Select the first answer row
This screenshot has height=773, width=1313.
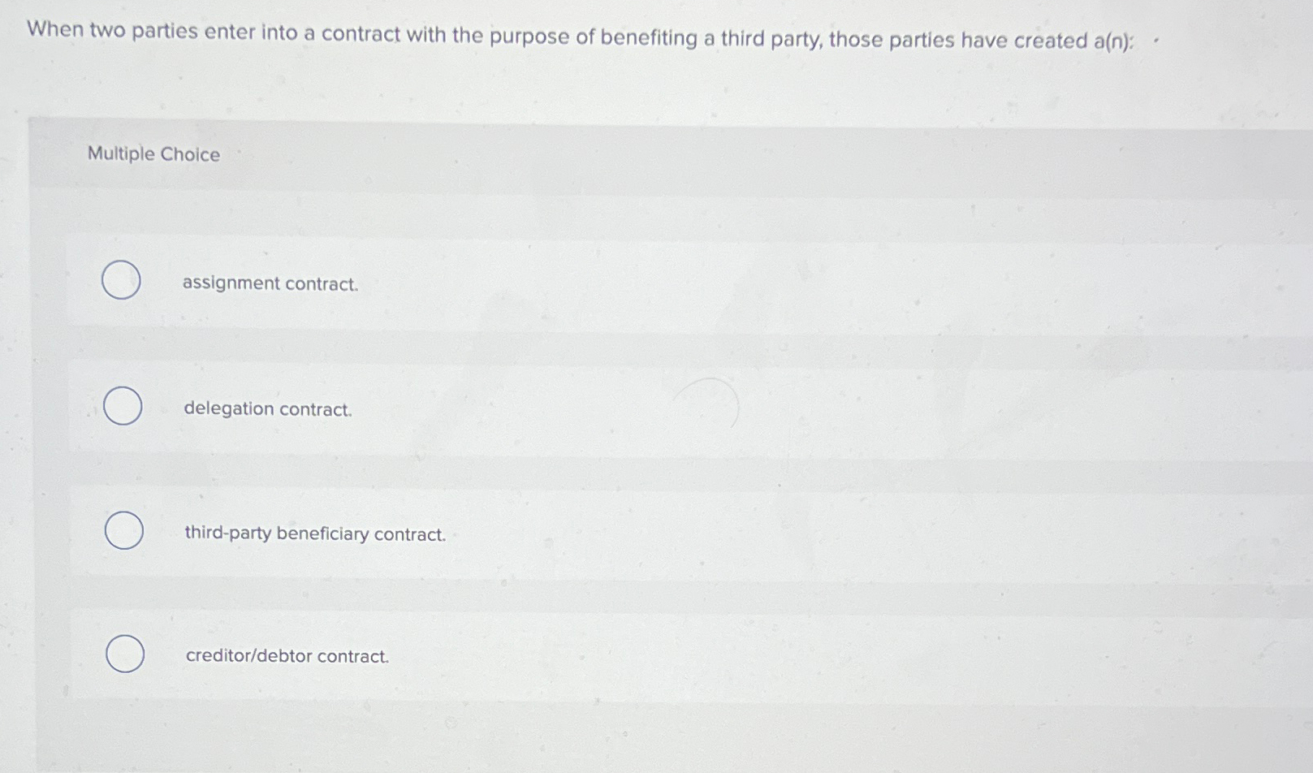tap(487, 283)
